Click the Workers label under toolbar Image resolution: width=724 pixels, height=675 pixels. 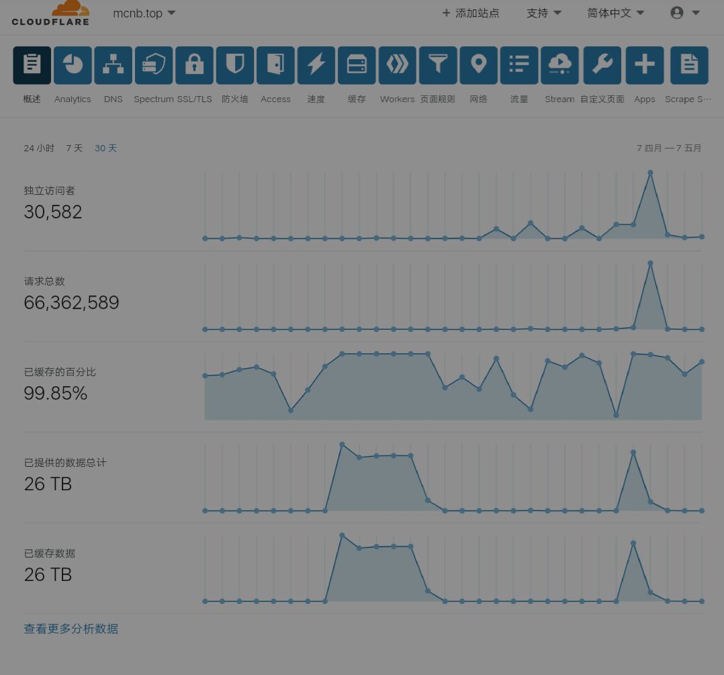point(397,99)
